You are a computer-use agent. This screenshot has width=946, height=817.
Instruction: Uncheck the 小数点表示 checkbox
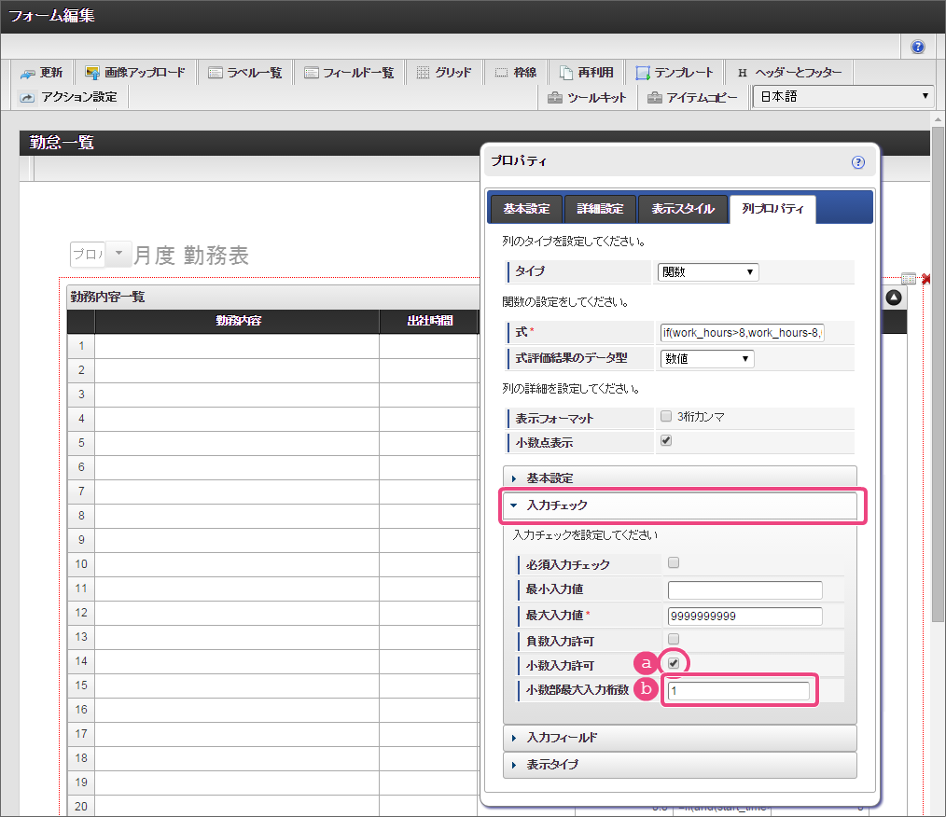[666, 441]
